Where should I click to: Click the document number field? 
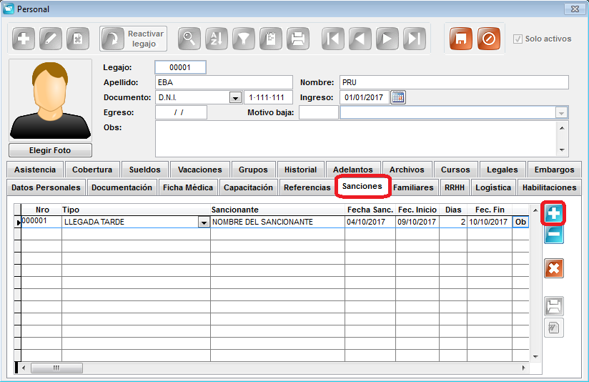268,97
